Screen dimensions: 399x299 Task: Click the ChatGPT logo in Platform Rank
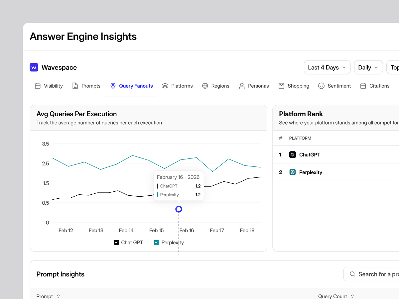[293, 154]
